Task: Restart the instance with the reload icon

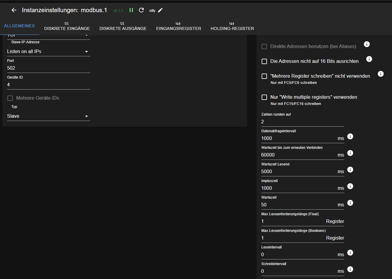Action: point(141,10)
